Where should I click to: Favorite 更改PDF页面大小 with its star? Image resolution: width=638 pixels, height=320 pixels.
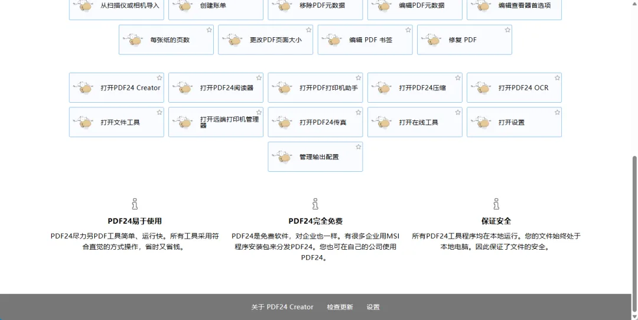point(308,30)
